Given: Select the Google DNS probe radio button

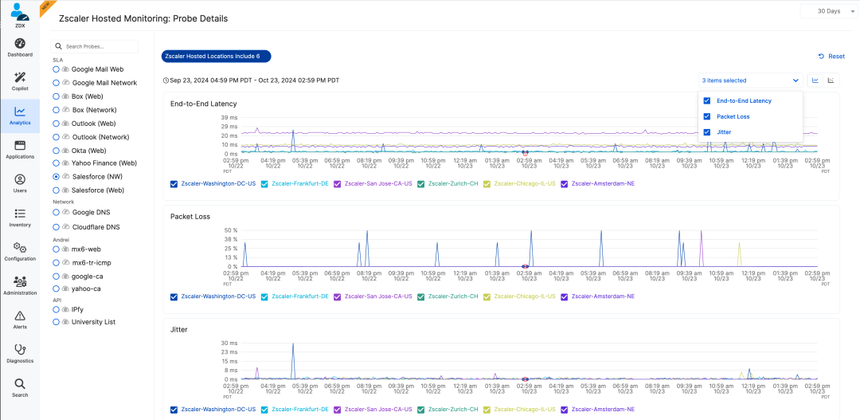Looking at the screenshot, I should coord(57,213).
